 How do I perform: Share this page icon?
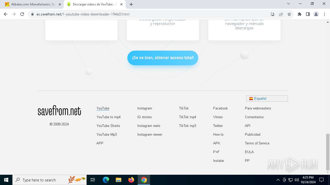pyautogui.click(x=281, y=14)
